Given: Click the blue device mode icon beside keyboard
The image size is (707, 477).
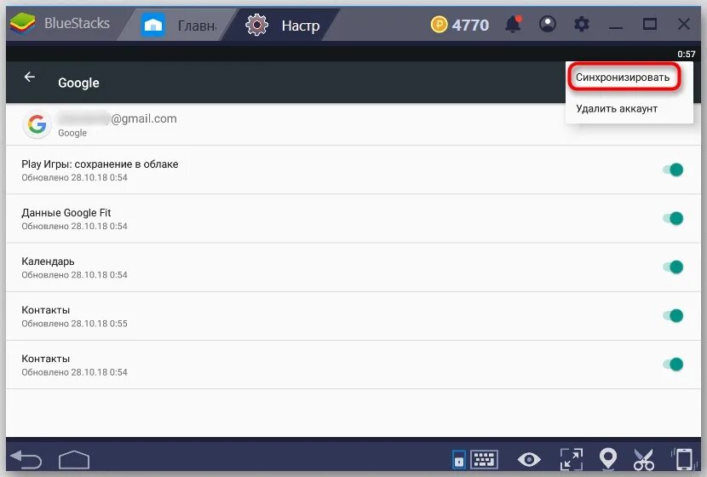Looking at the screenshot, I should coord(458,460).
